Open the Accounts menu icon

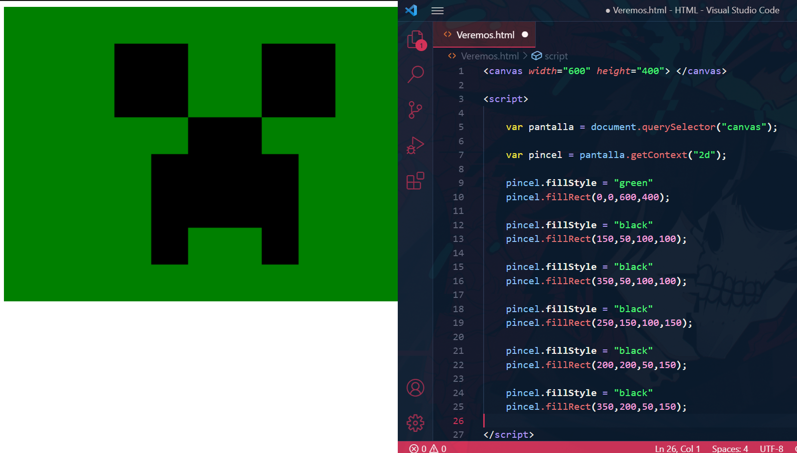point(415,388)
